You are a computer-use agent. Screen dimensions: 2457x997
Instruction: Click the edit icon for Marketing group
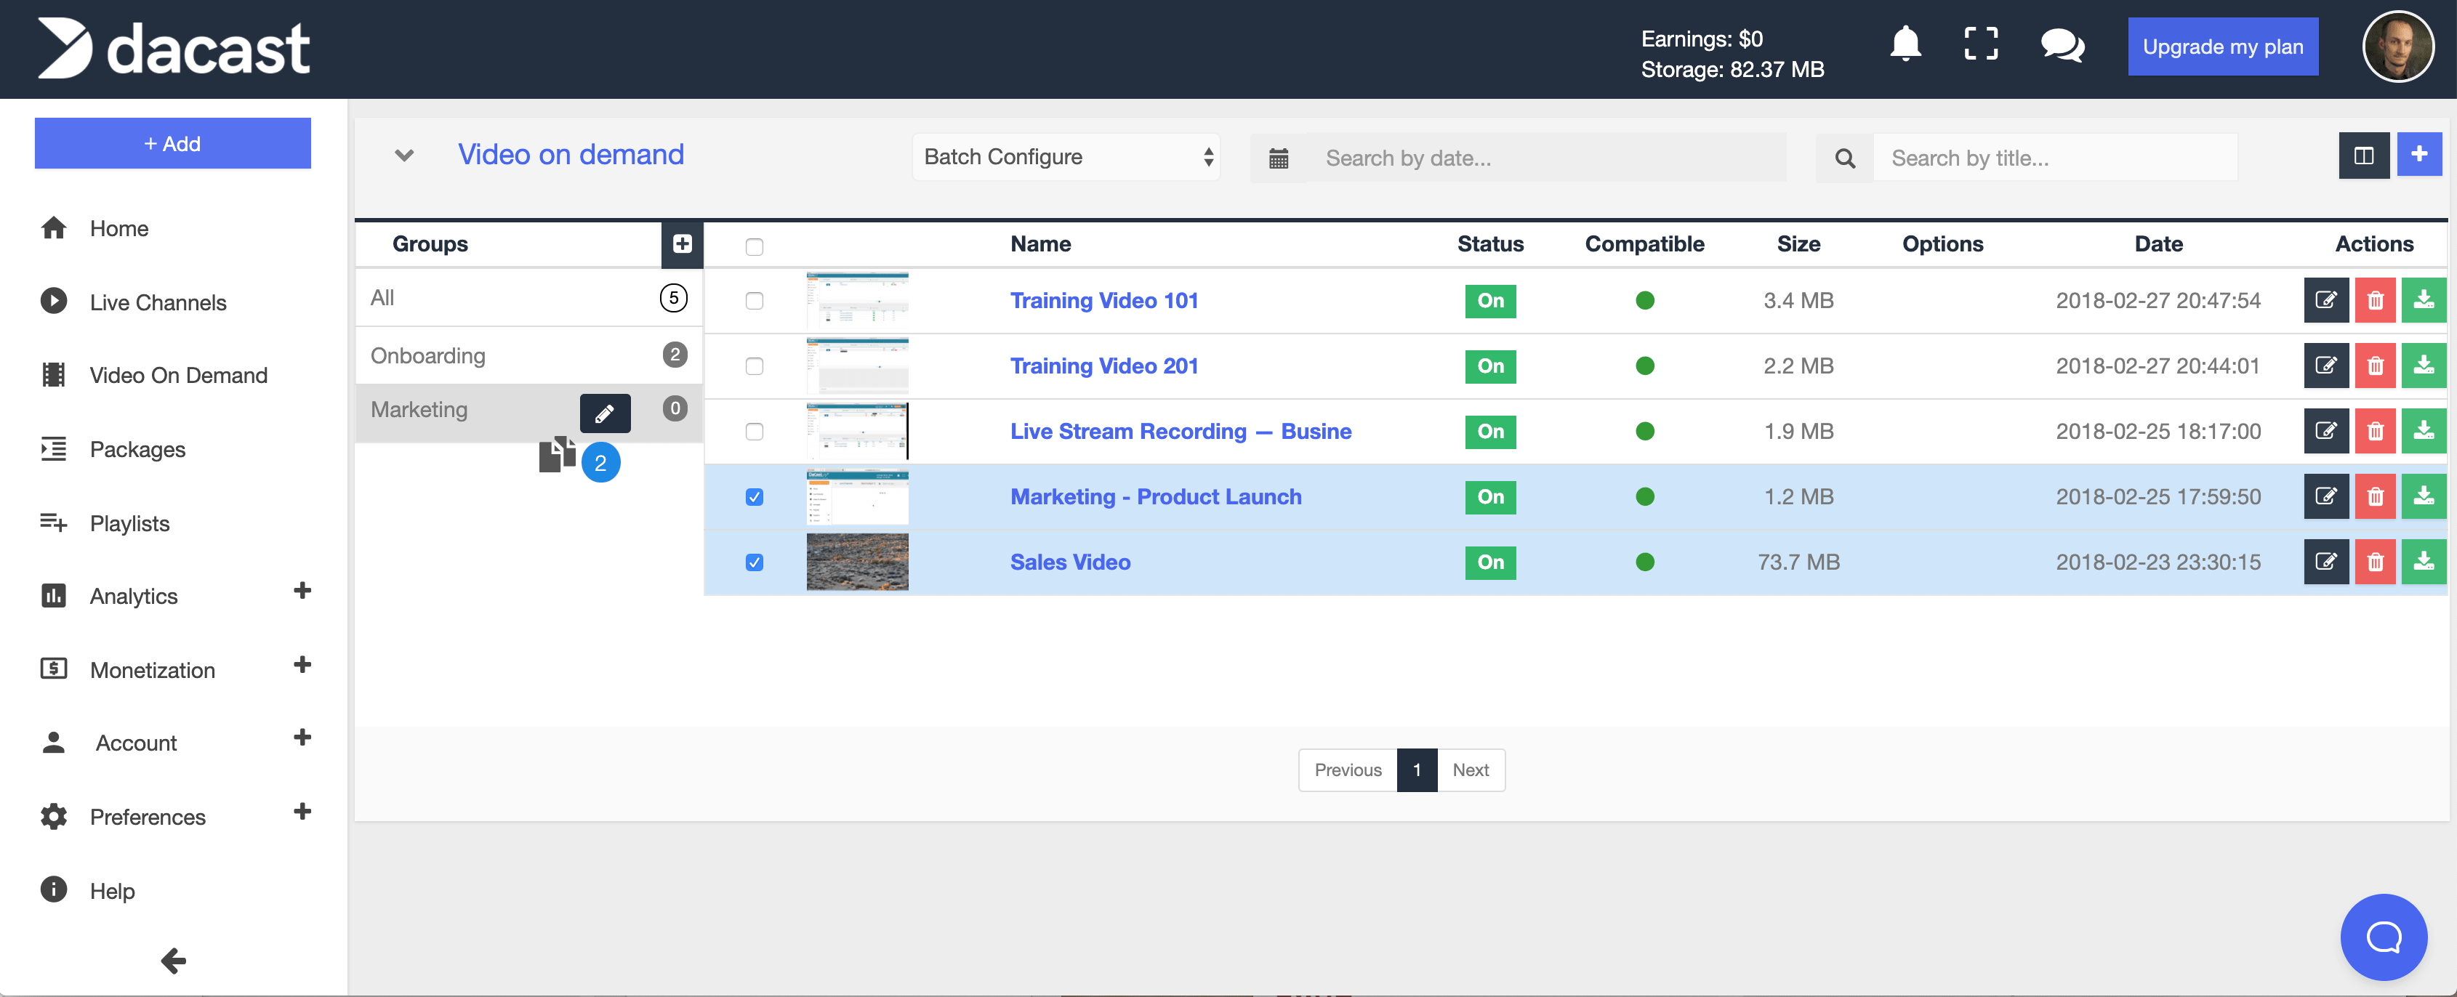tap(606, 412)
